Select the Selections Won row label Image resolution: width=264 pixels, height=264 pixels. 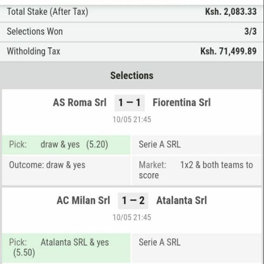[35, 31]
